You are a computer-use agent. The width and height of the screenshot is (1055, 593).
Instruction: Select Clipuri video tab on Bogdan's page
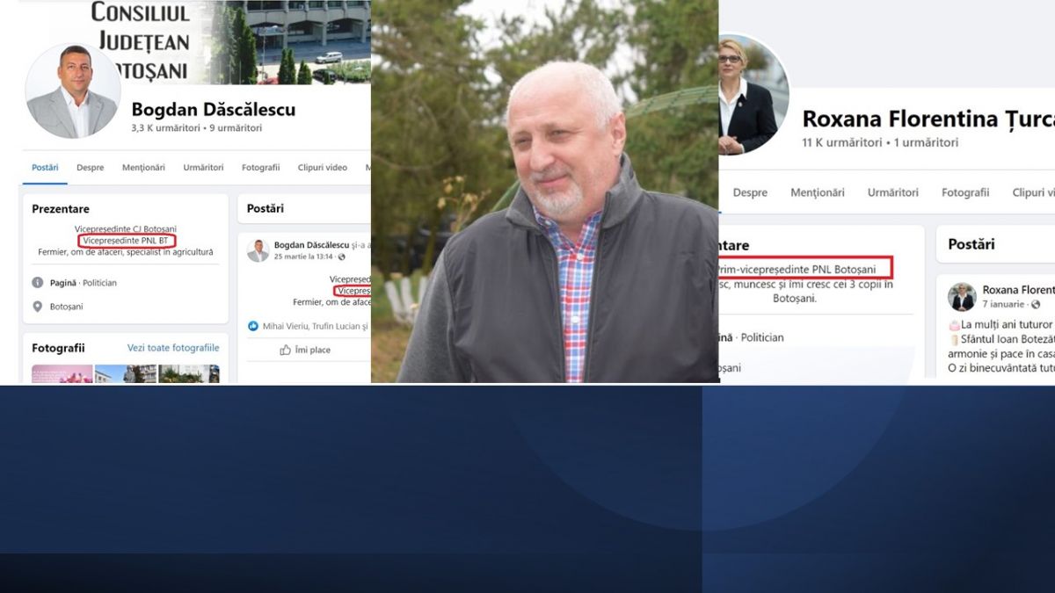click(x=322, y=168)
